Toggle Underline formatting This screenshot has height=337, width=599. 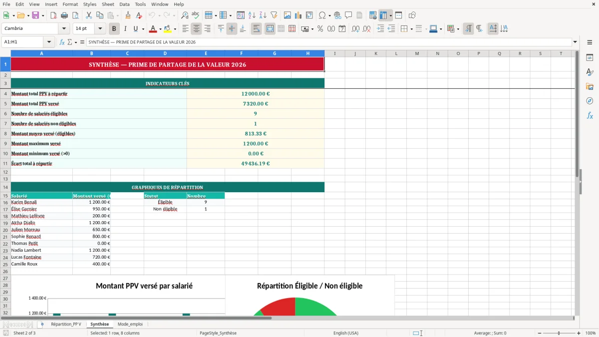[136, 29]
